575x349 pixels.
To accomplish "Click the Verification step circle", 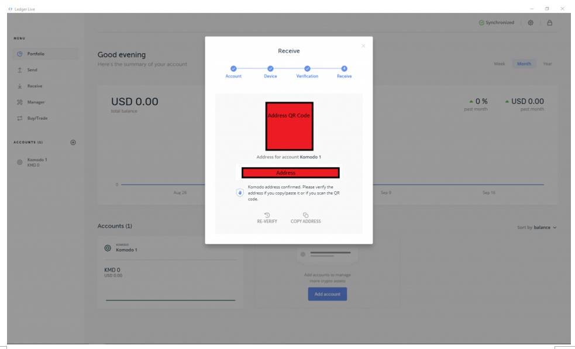I will [307, 68].
